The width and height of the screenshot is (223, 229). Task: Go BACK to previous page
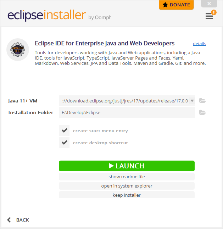click(22, 220)
